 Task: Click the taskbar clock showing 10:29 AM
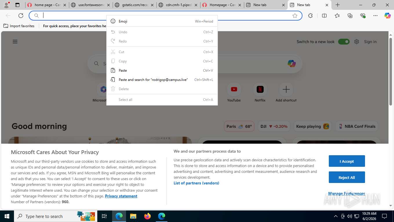[x=369, y=216]
